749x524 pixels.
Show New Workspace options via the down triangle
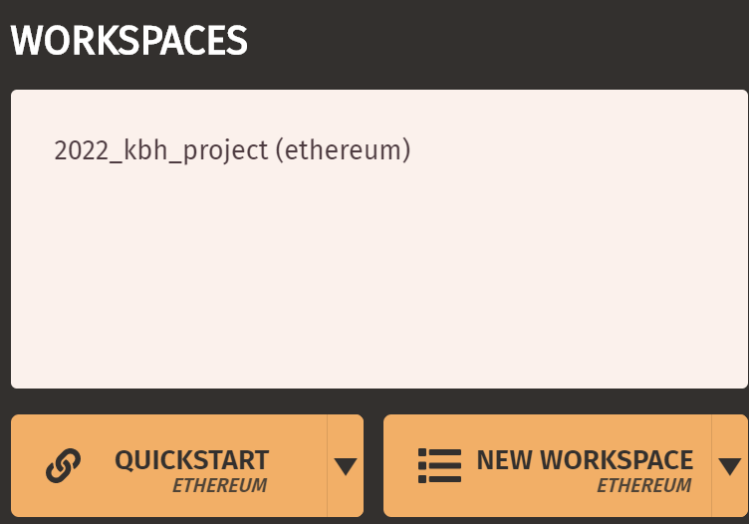[730, 466]
